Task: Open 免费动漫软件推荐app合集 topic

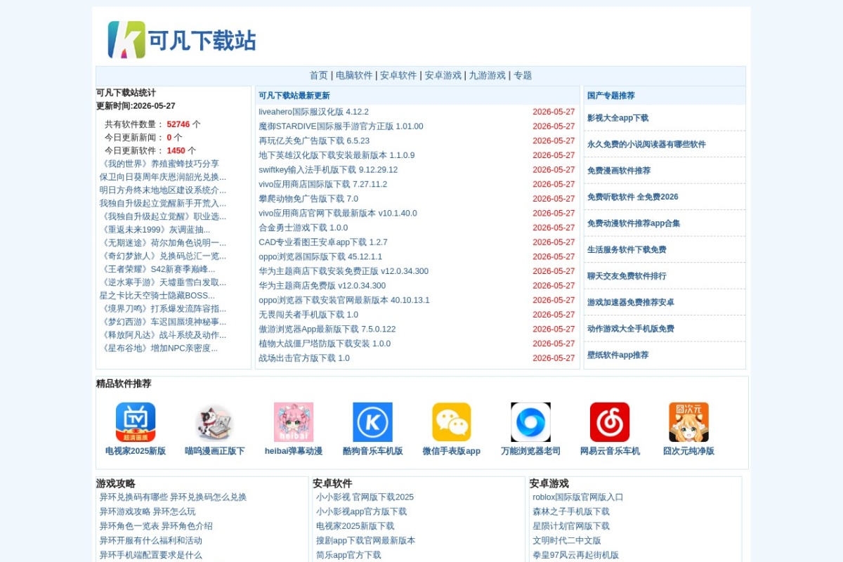Action: tap(634, 223)
